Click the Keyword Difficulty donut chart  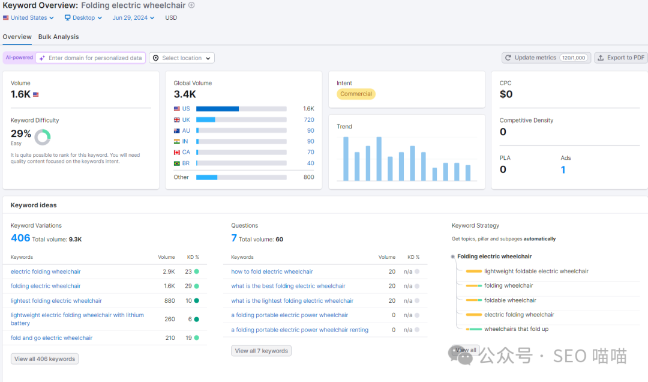point(43,137)
